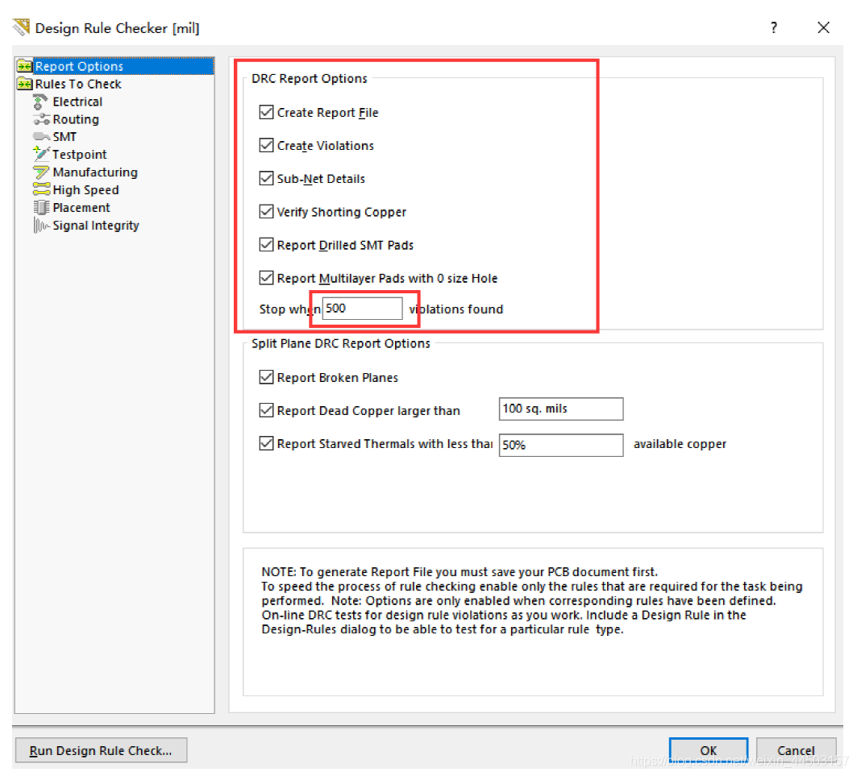Viewport: 857px width, 776px height.
Task: Disable Report Broken Planes option
Action: pos(267,377)
